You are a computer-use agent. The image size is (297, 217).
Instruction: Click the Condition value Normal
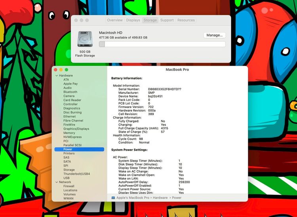pos(144,143)
